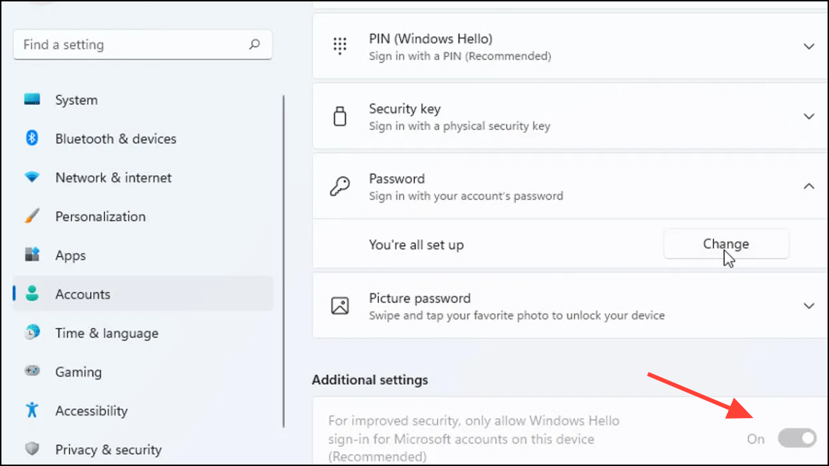Go to Gaming settings category
829x466 pixels.
click(x=78, y=372)
